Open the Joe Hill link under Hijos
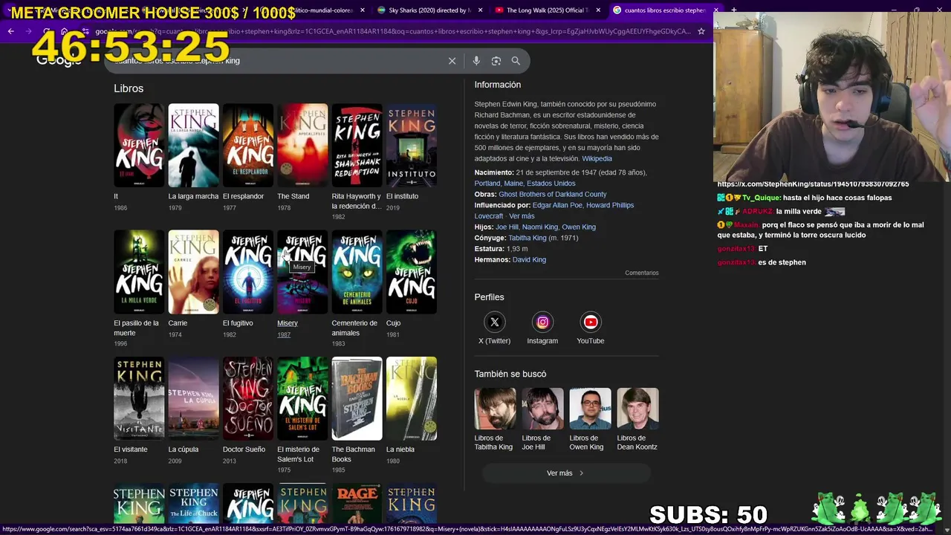The height and width of the screenshot is (535, 951). point(507,227)
